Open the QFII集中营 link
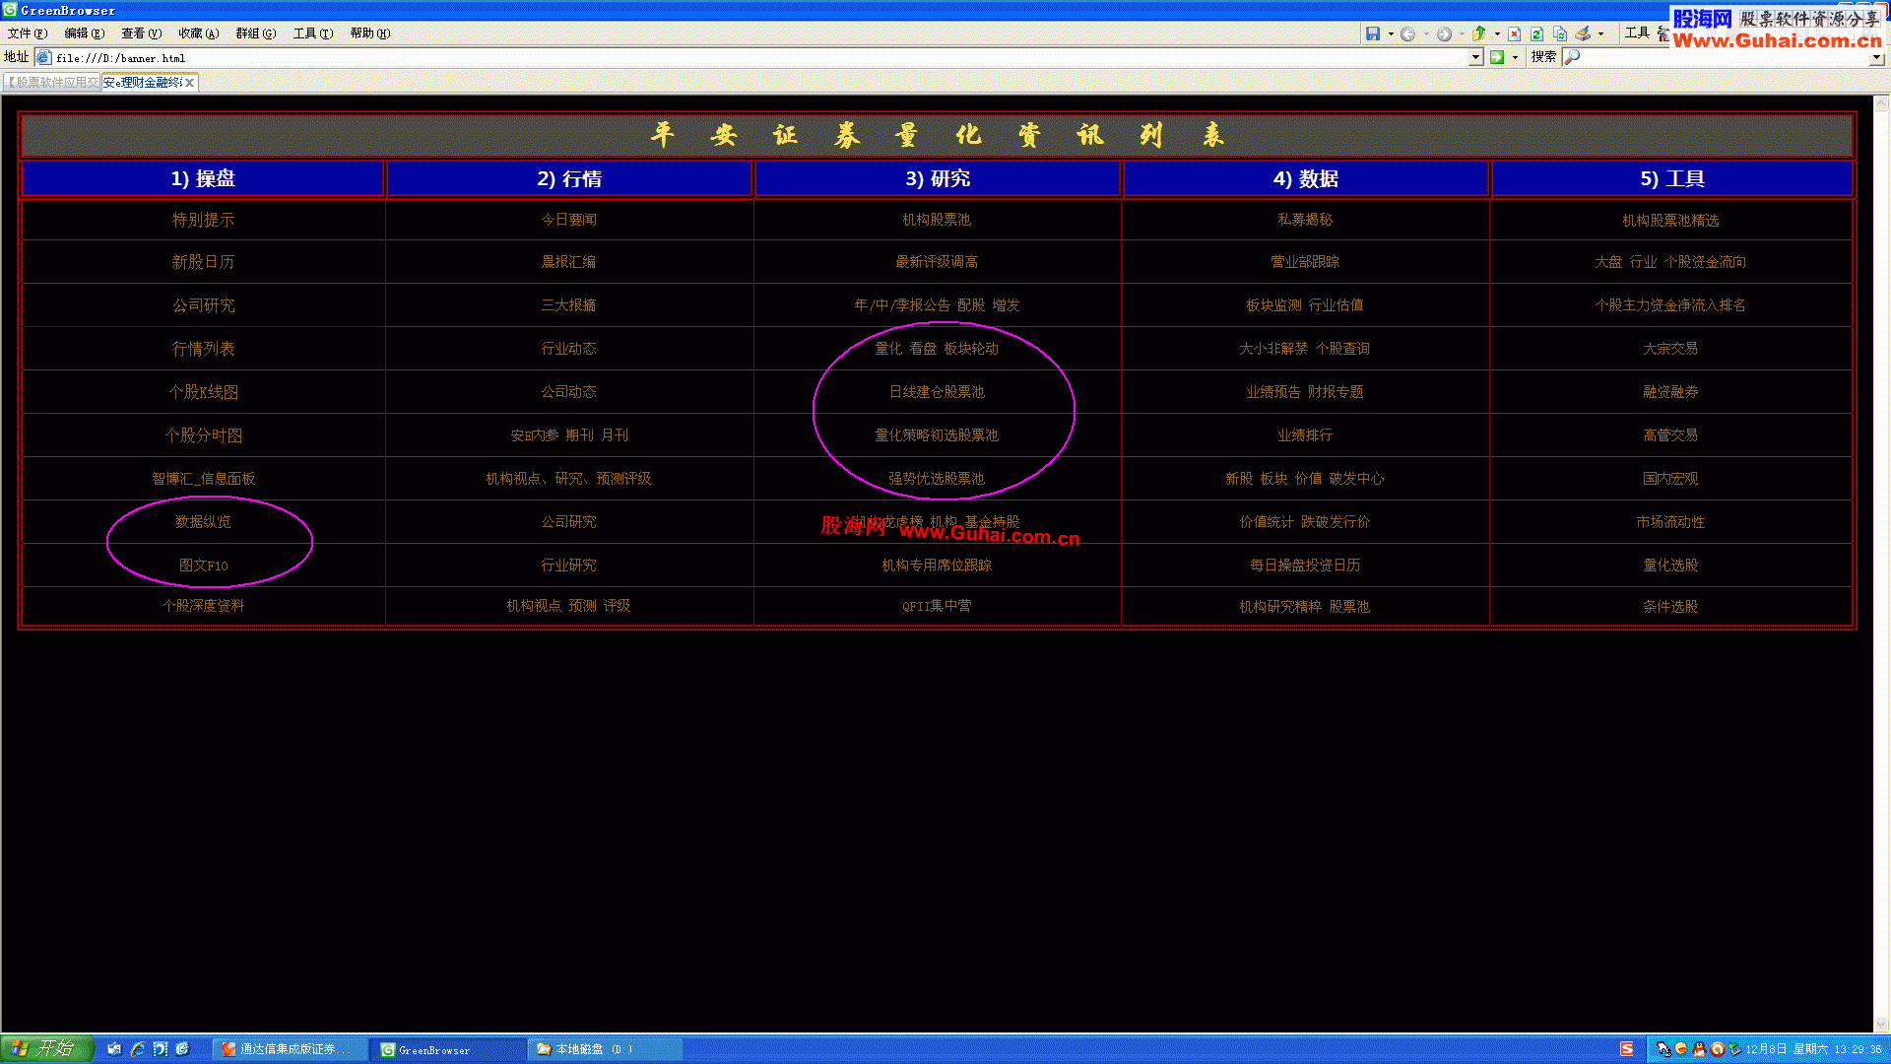Screen dimensions: 1891x1064 pos(937,606)
